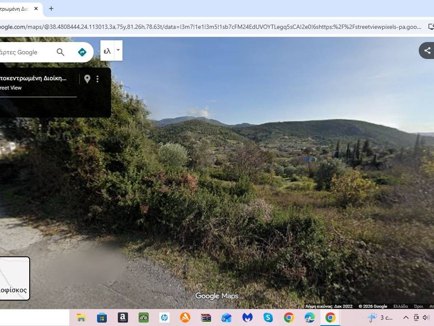Open directions with the blue arrow icon
The width and height of the screenshot is (434, 326).
point(82,52)
